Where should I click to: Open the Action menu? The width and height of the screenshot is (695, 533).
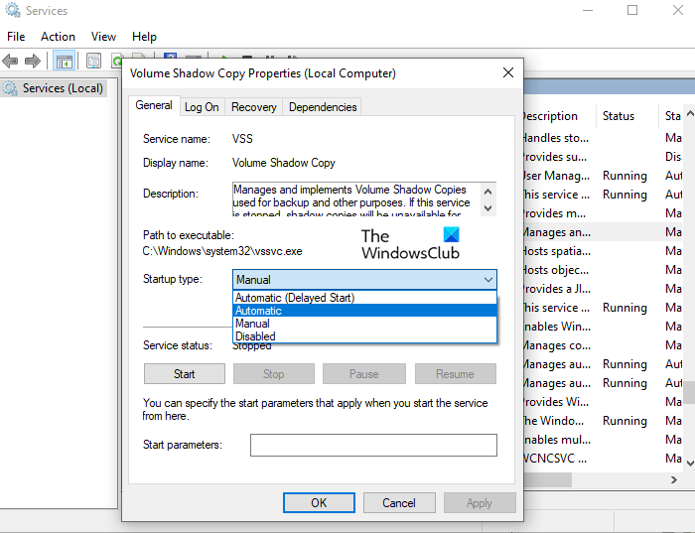58,37
